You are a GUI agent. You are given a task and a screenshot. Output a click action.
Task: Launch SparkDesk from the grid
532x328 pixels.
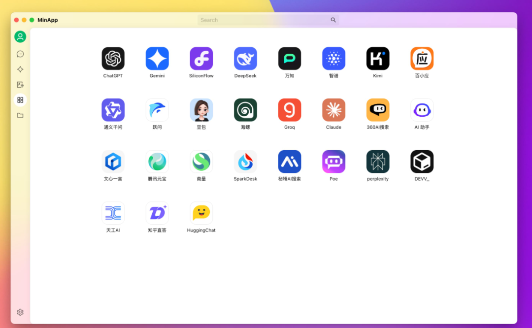(245, 162)
